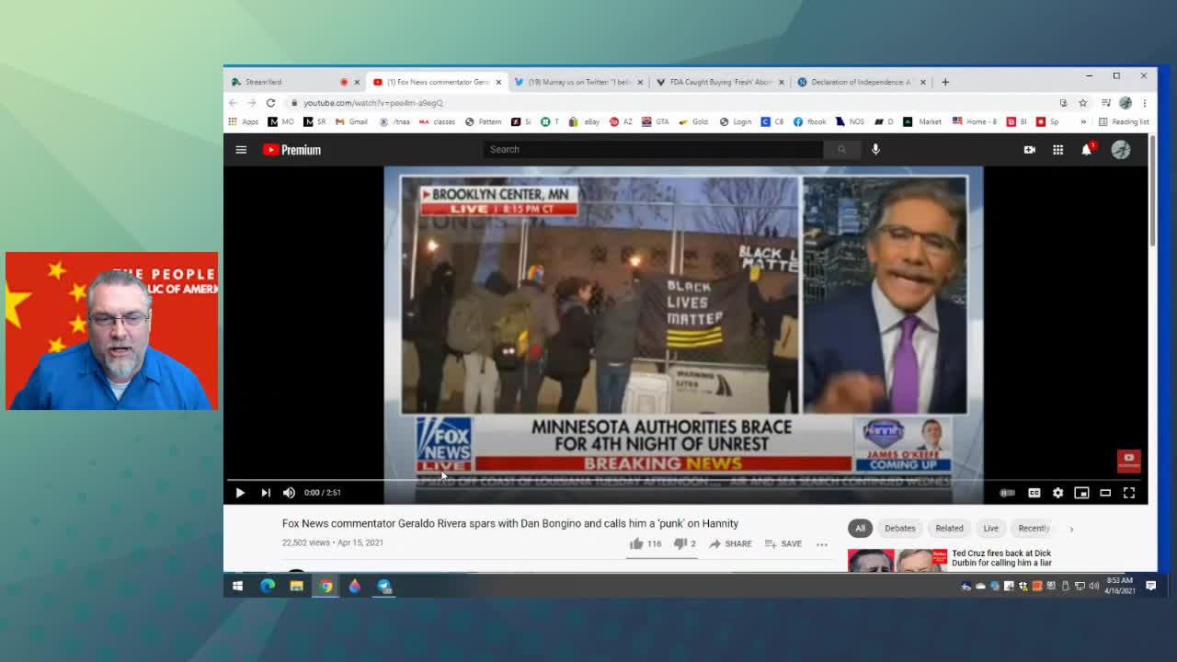Open the Ted Cruz video thumbnail
The image size is (1177, 662).
[x=897, y=560]
